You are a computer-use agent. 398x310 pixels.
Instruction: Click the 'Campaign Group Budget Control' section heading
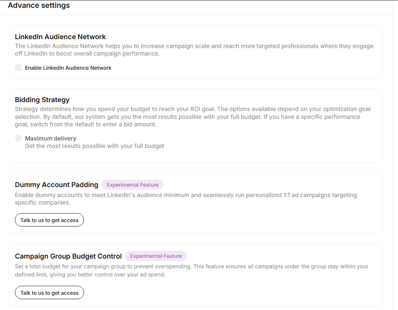pyautogui.click(x=68, y=256)
